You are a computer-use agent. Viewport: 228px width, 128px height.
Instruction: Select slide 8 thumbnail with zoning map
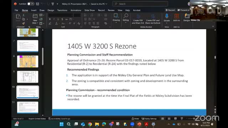tap(28, 62)
